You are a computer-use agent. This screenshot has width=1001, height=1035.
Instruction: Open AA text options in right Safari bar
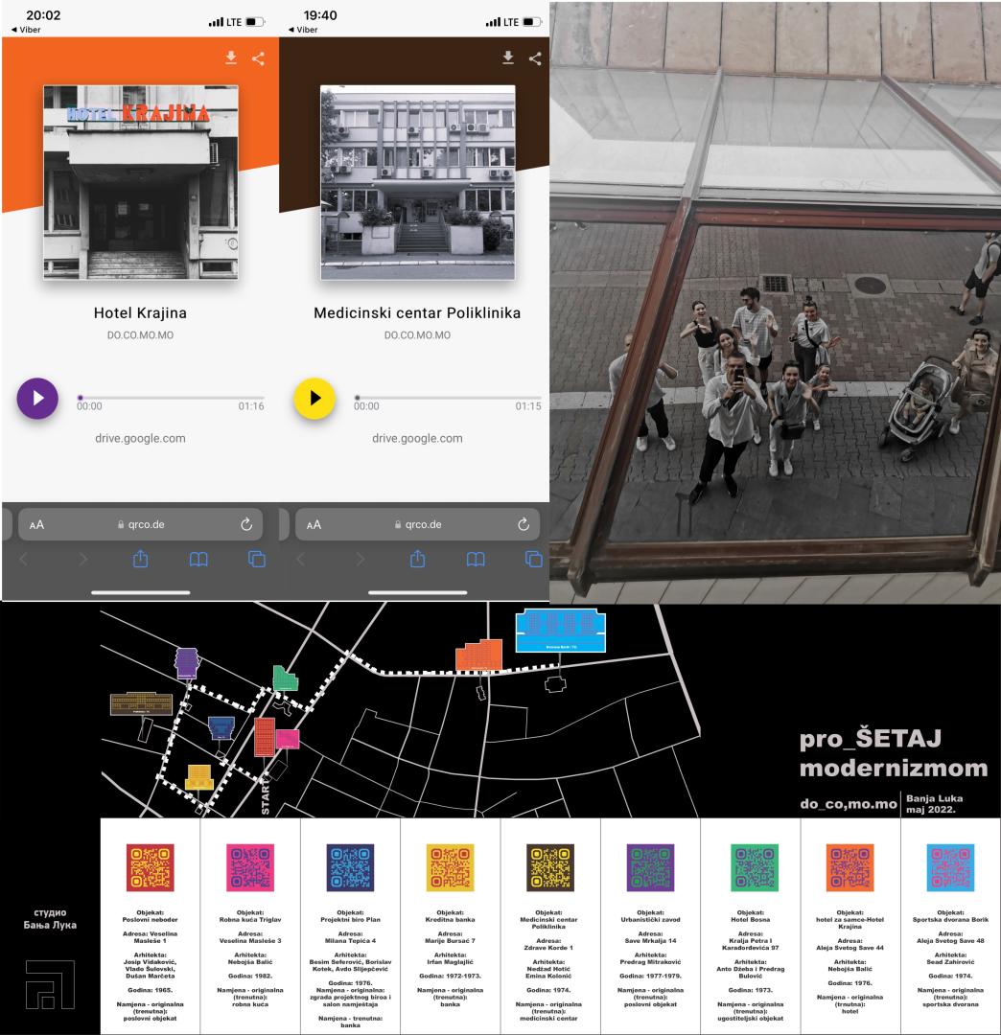(314, 525)
